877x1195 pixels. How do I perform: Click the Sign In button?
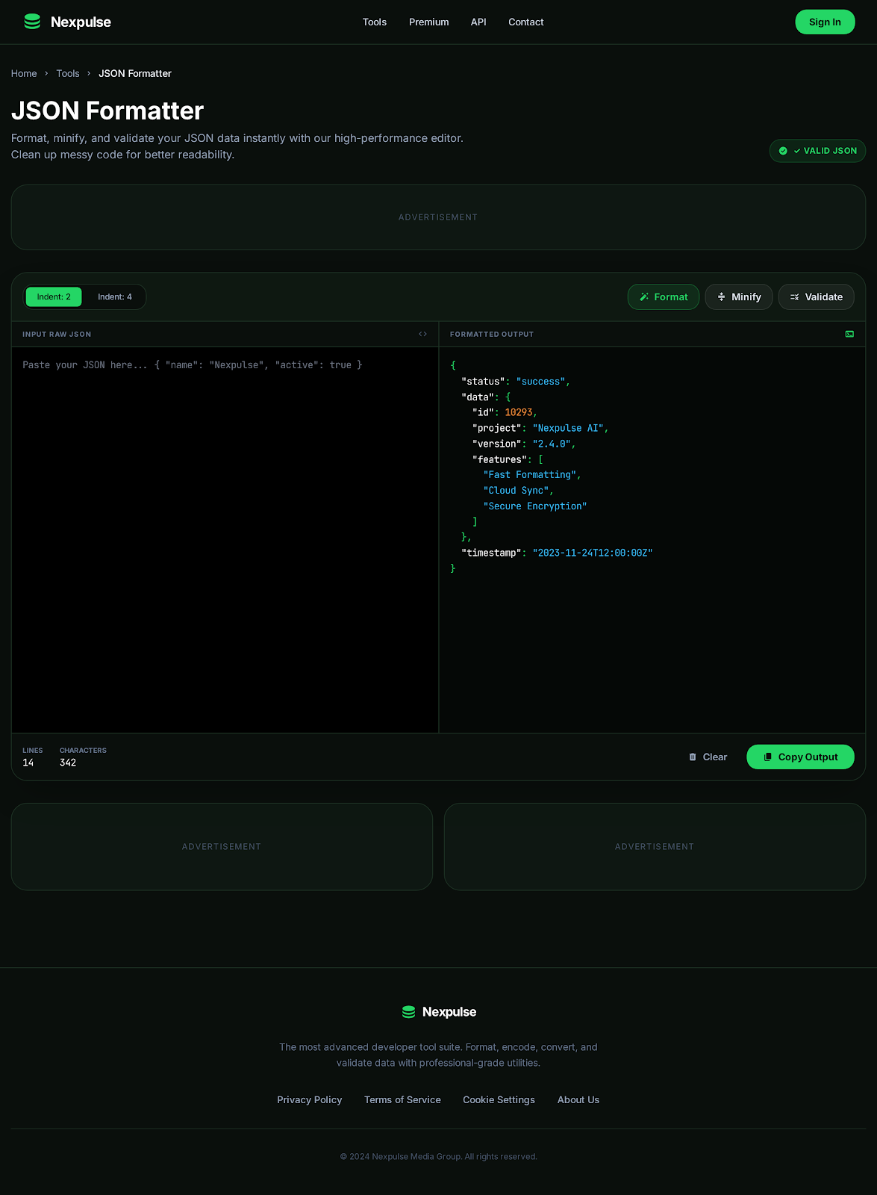click(825, 22)
